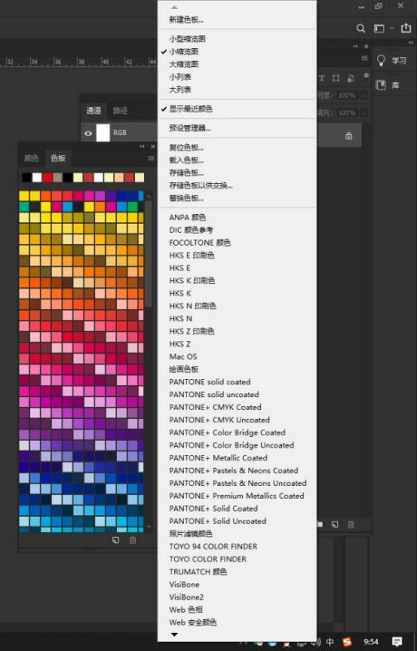The height and width of the screenshot is (651, 417).
Task: Open the search magnifier icon
Action: [361, 28]
